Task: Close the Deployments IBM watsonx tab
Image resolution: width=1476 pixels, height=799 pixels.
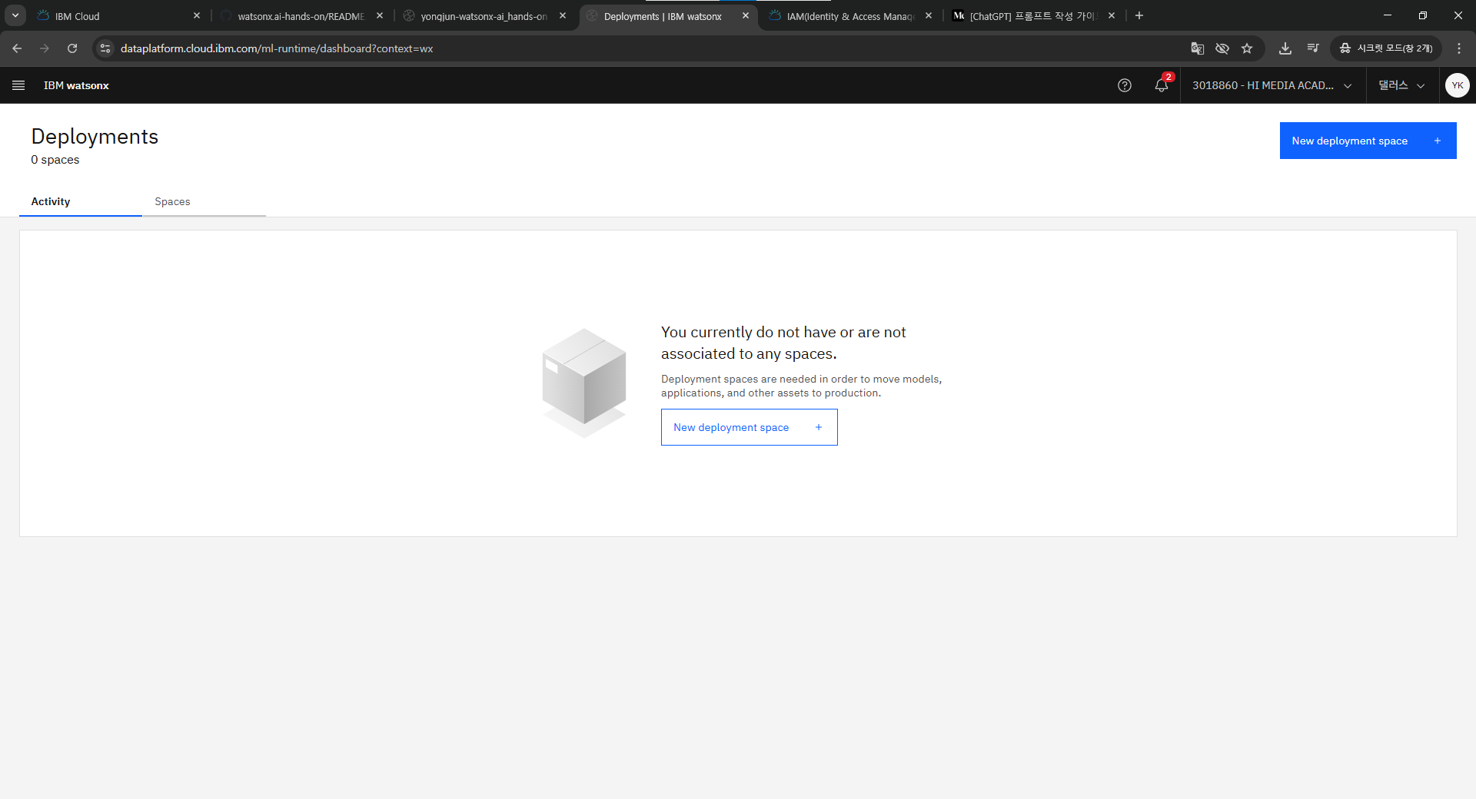Action: pyautogui.click(x=746, y=15)
